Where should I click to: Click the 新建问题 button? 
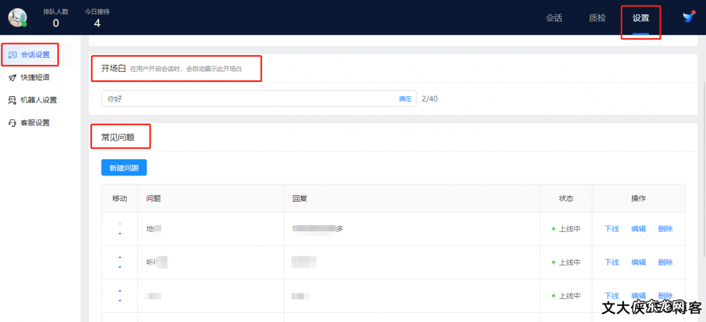124,168
